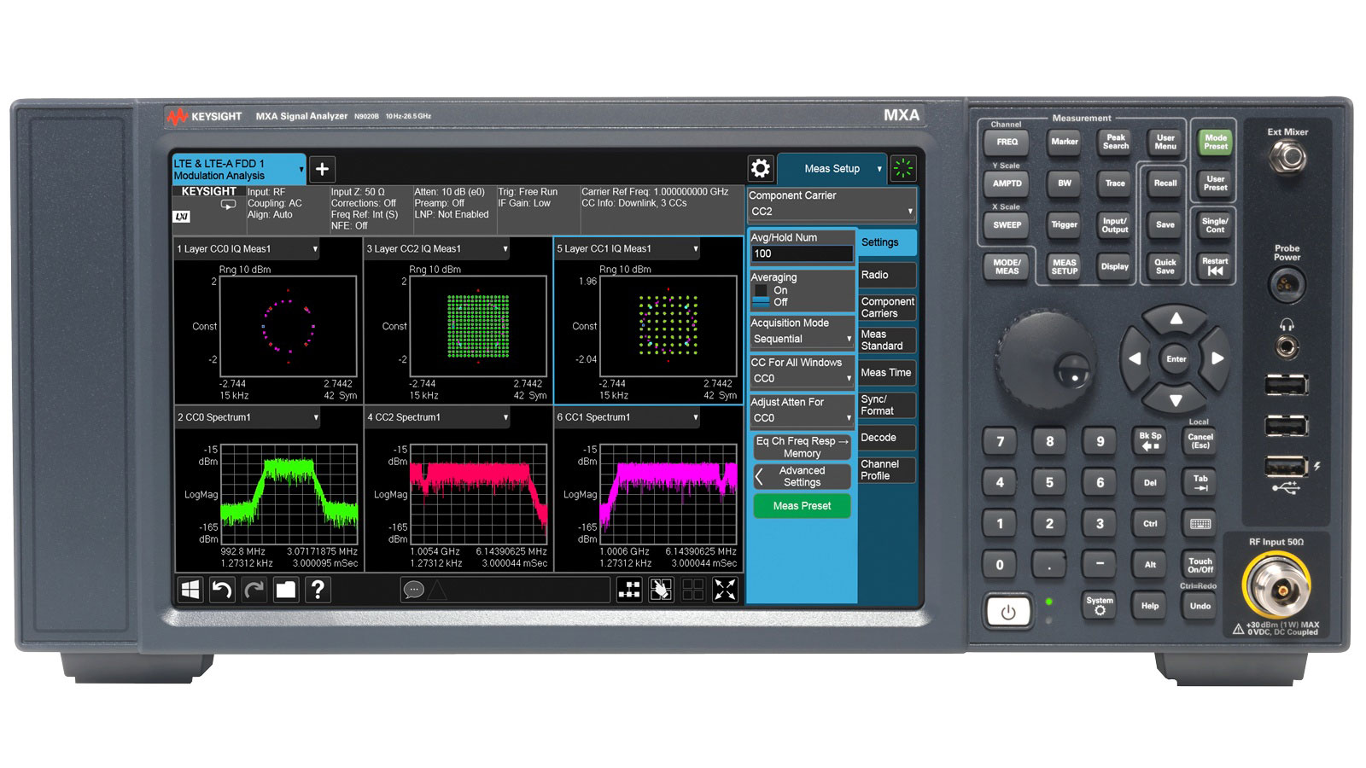Open the hierarchy layout icon in bottom bar
The image size is (1366, 768).
click(x=629, y=590)
